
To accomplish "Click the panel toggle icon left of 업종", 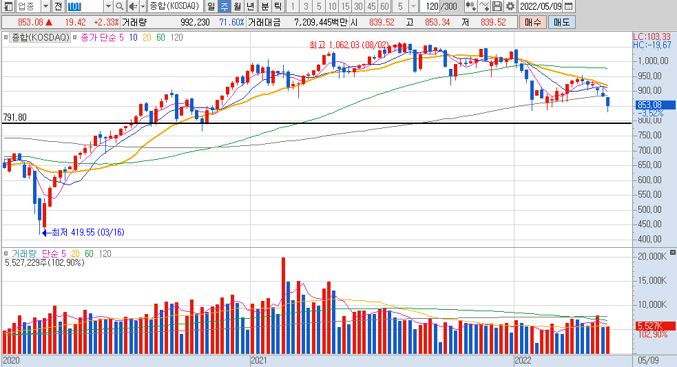I will point(8,6).
